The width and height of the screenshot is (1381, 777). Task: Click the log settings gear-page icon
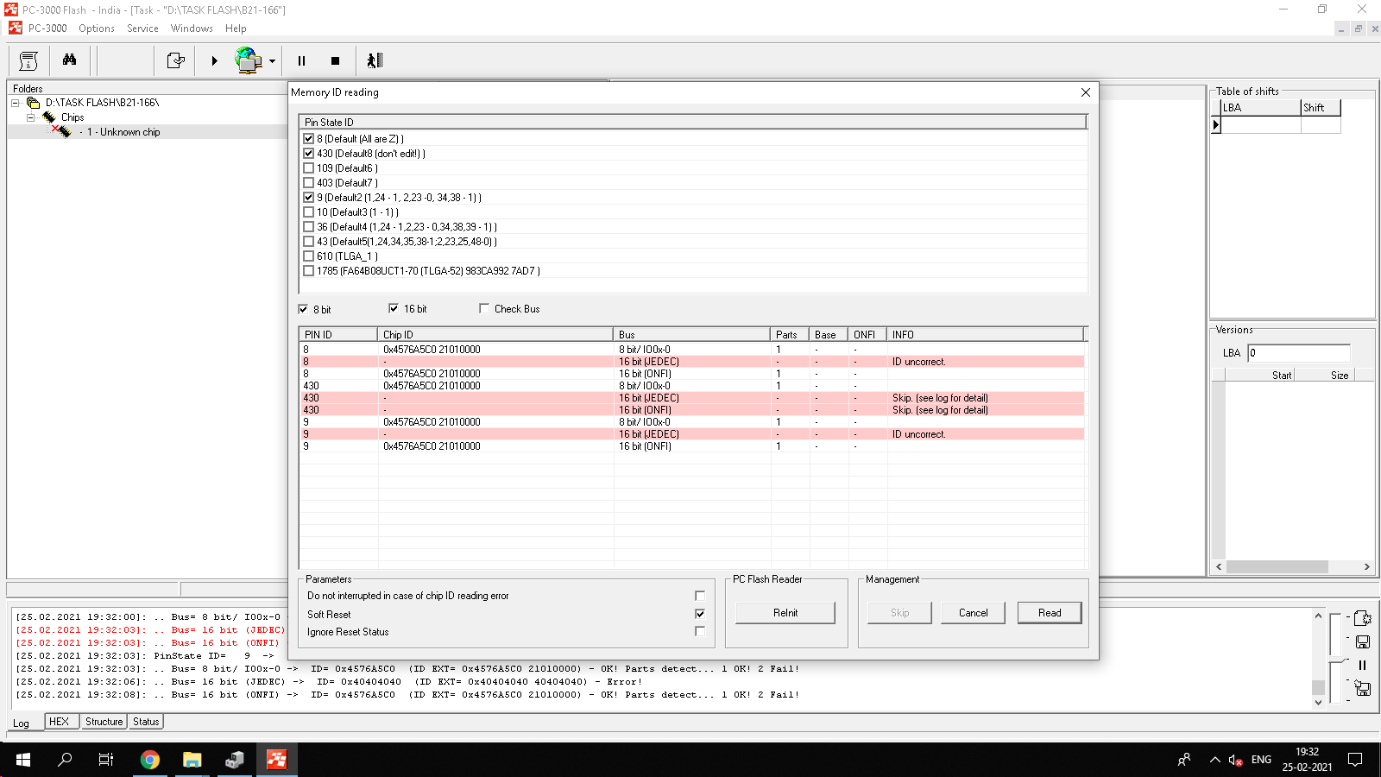[x=1363, y=618]
